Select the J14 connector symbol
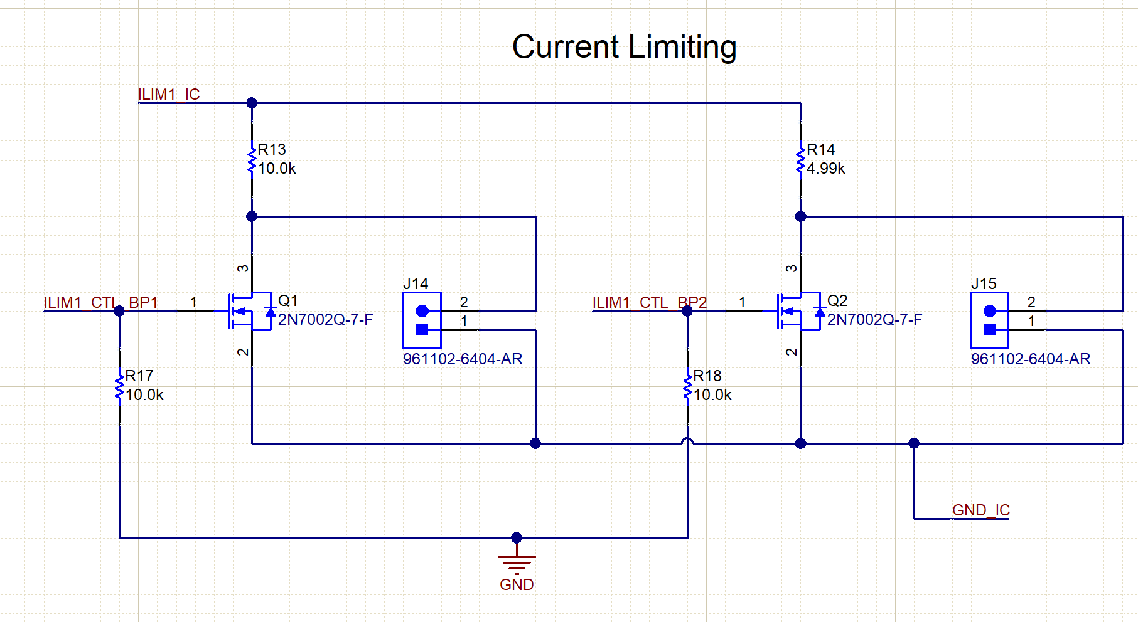Viewport: 1138px width, 622px height. click(422, 320)
